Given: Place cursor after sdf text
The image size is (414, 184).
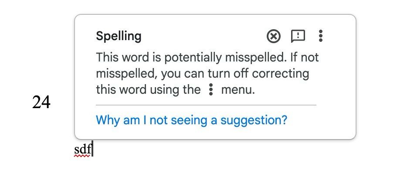Looking at the screenshot, I should click(x=93, y=150).
